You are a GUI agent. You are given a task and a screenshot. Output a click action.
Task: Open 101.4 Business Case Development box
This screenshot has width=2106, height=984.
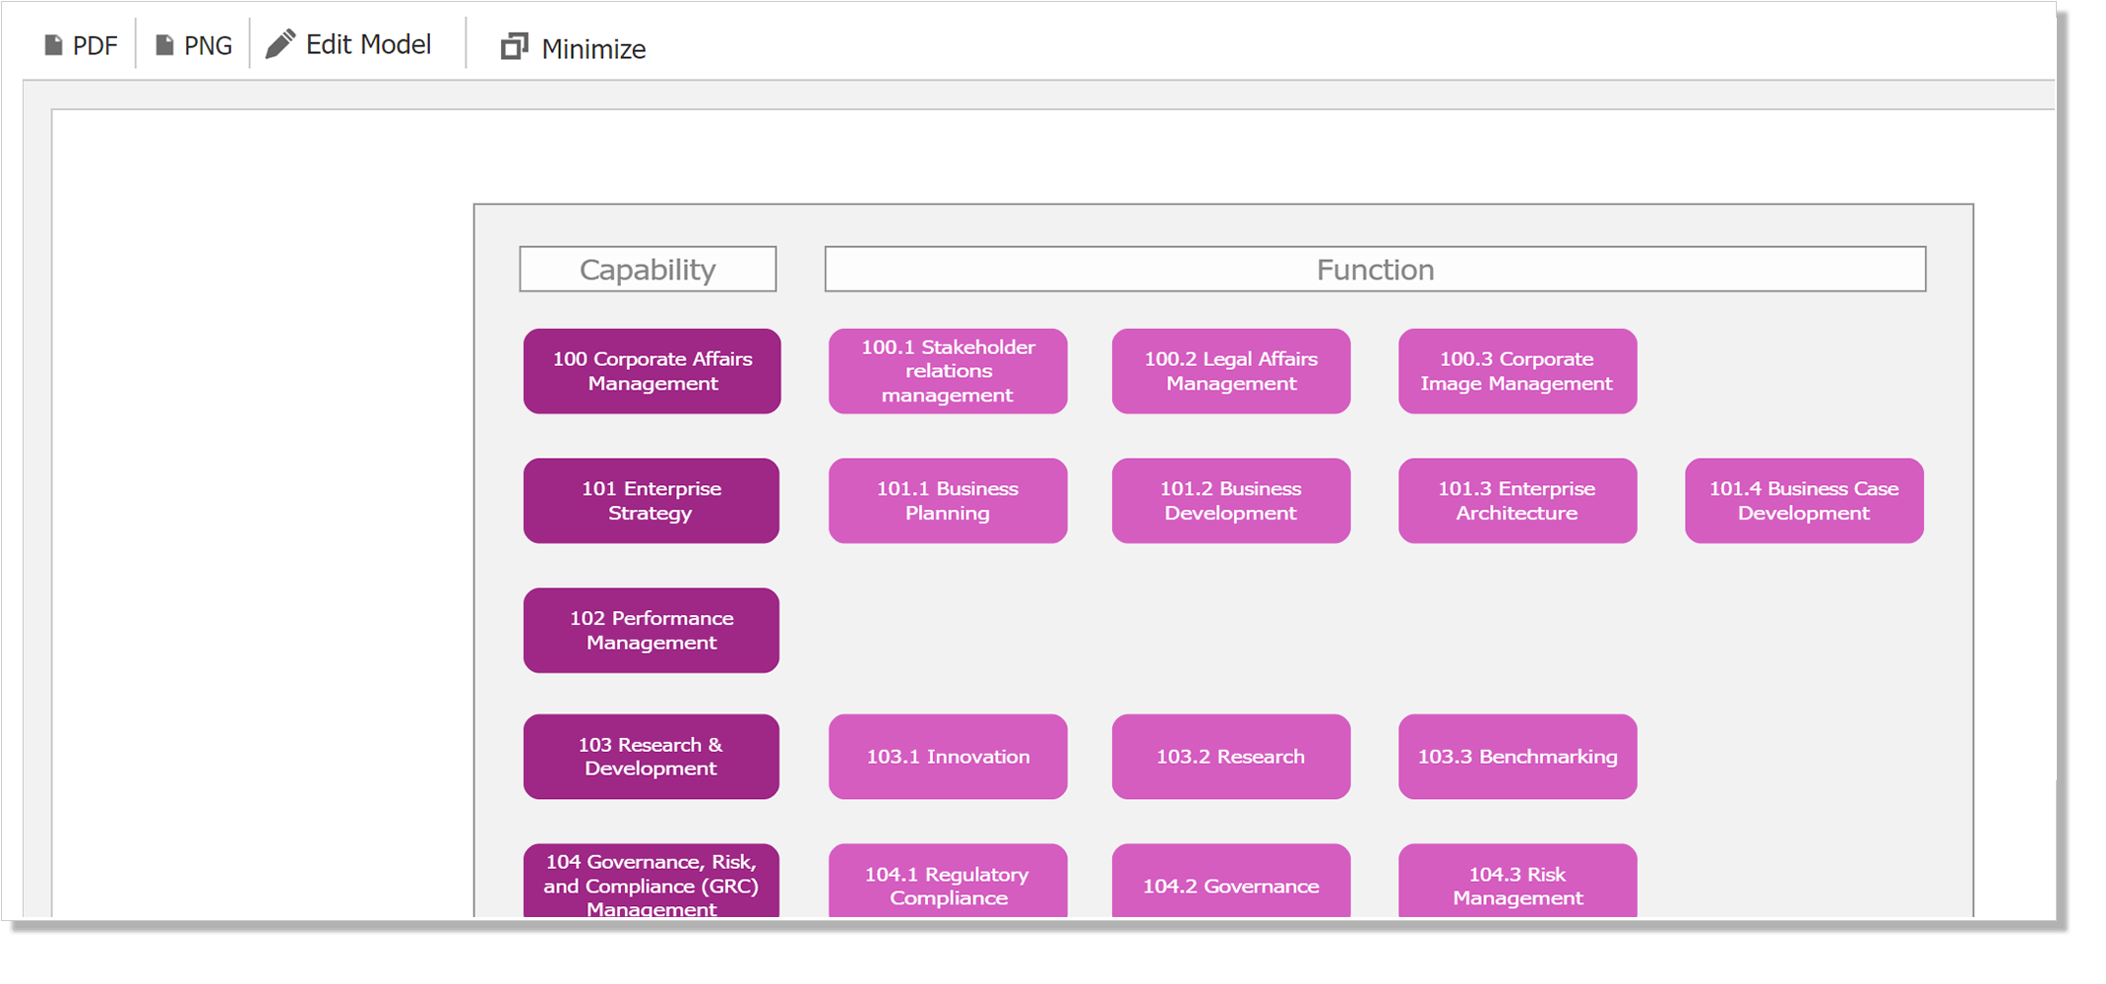coord(1804,501)
